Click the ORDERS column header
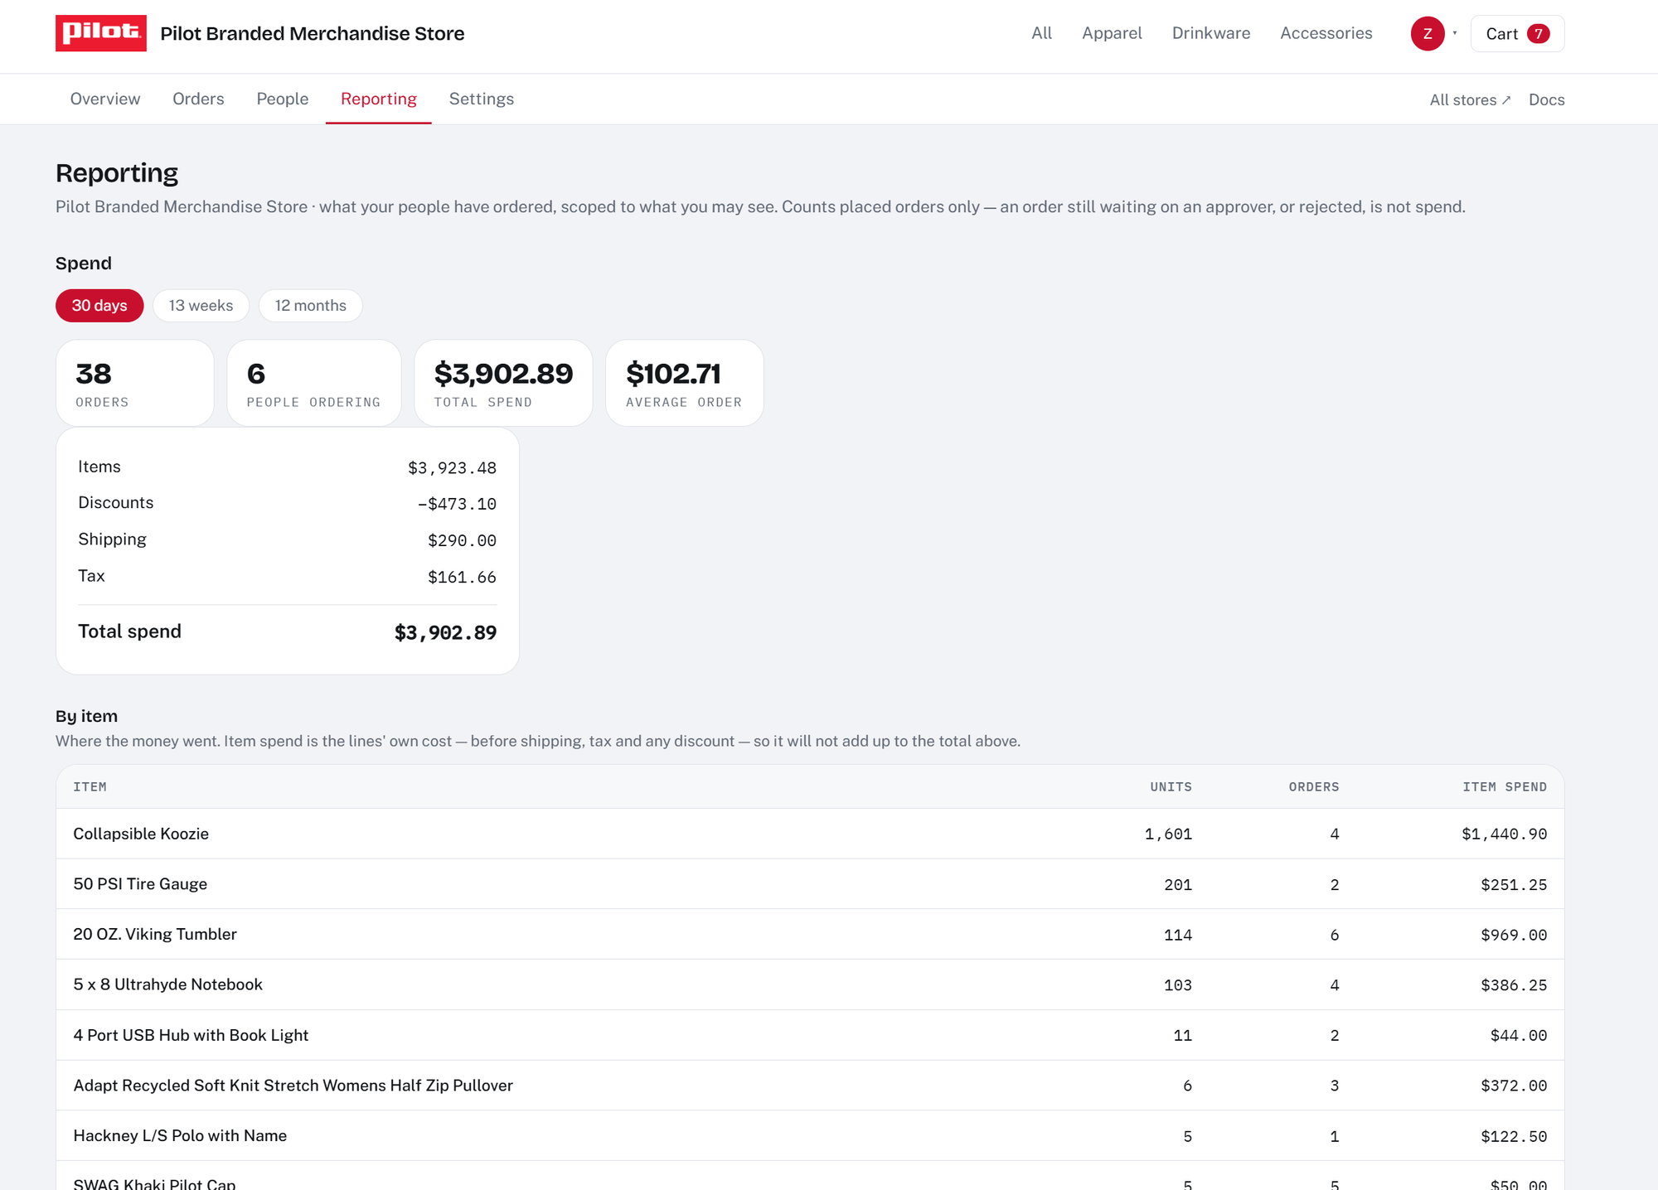The image size is (1658, 1190). (1314, 786)
